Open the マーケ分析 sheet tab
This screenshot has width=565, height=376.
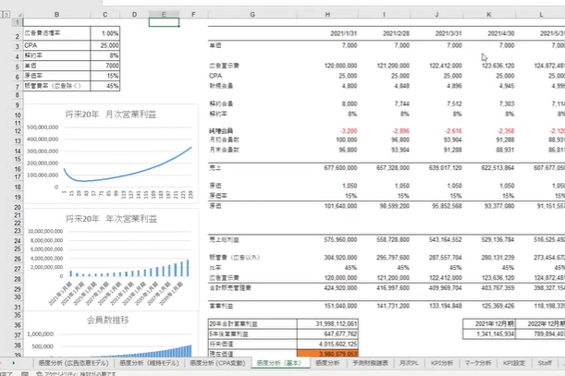coord(478,363)
